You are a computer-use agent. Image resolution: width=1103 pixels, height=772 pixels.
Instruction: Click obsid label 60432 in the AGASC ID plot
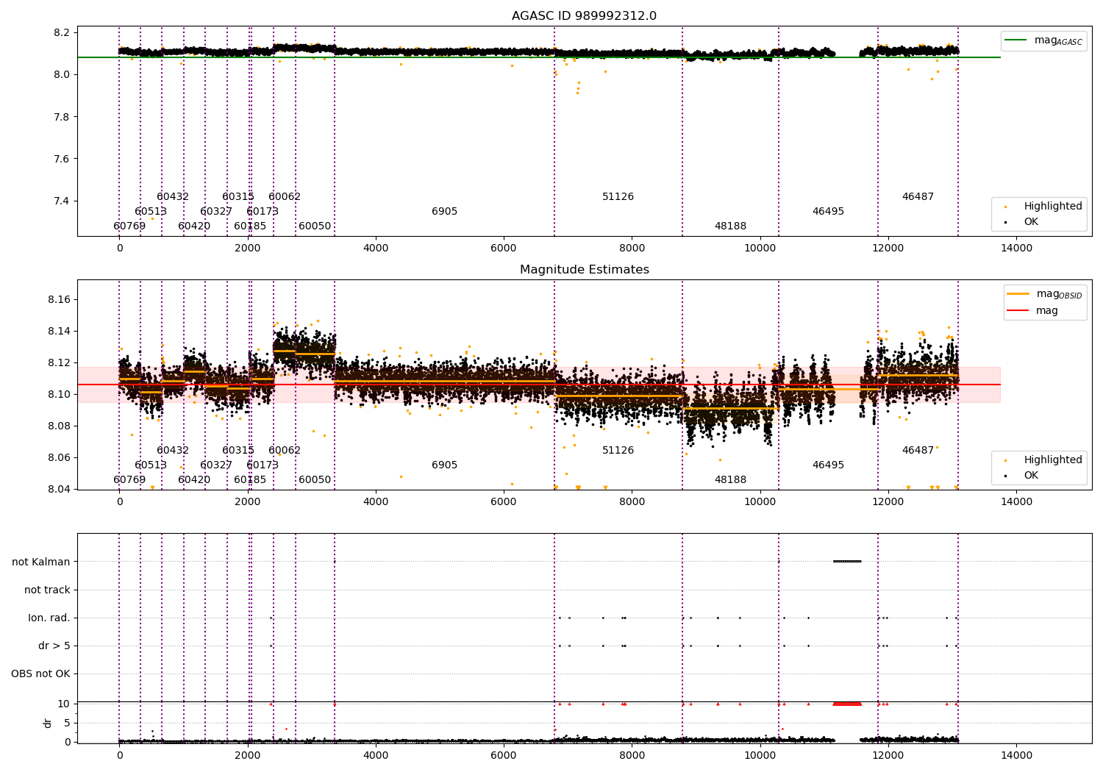pos(173,197)
